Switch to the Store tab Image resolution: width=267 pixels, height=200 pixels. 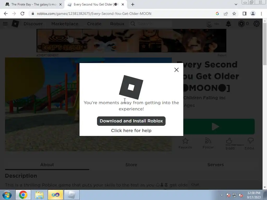point(131,165)
